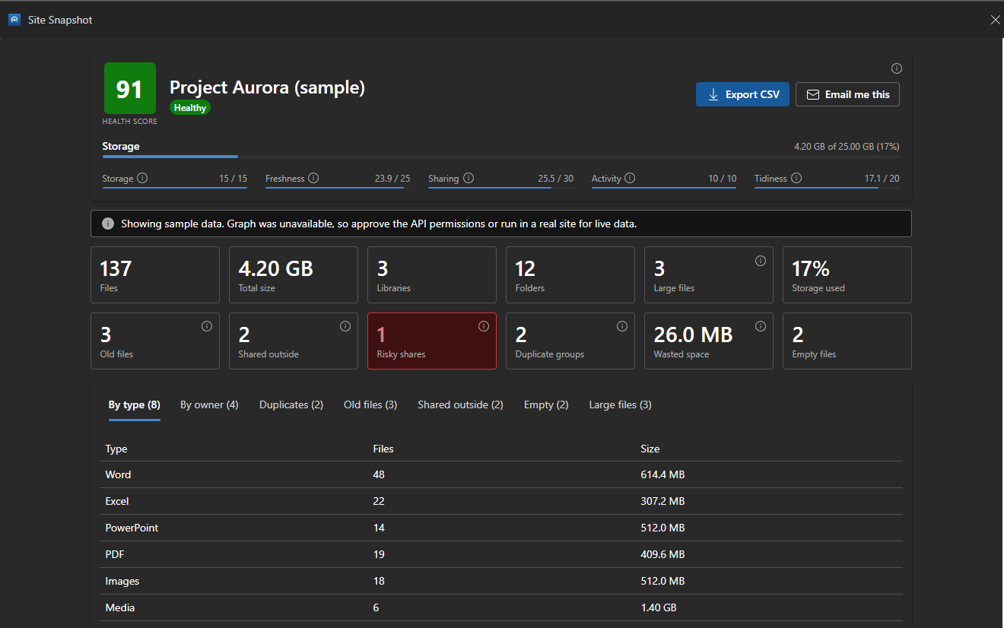Select the Old files (3) tab
1004x628 pixels.
370,405
